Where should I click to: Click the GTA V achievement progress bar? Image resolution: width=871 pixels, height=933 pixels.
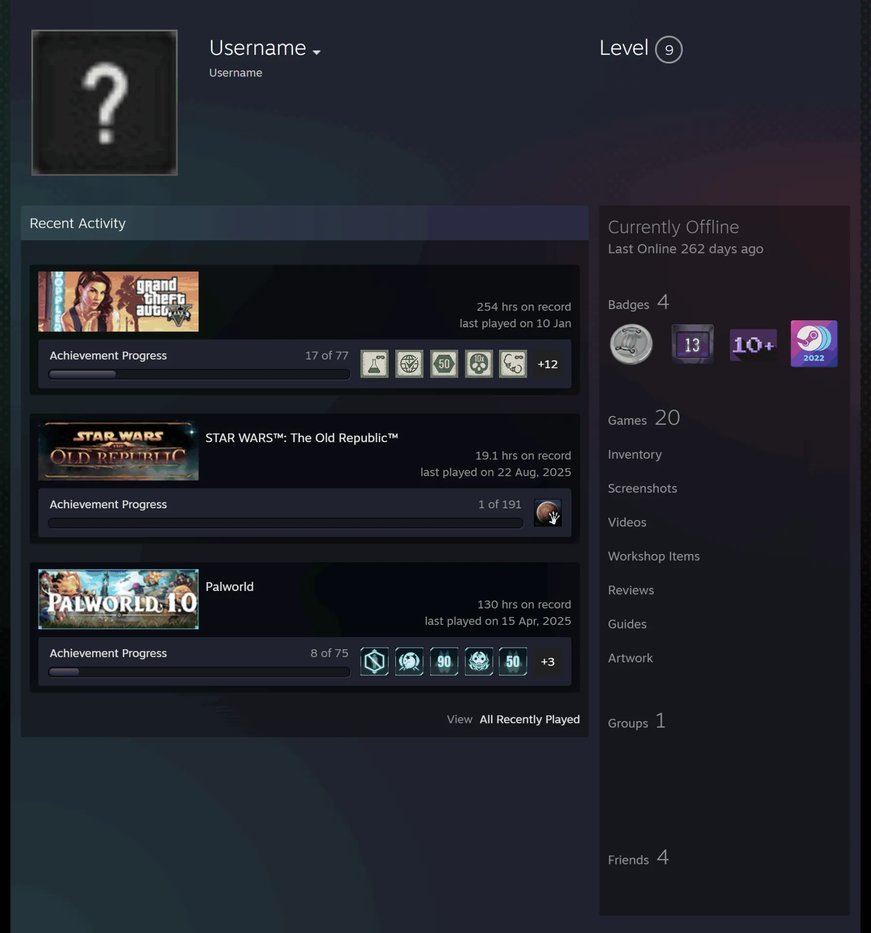click(x=199, y=374)
